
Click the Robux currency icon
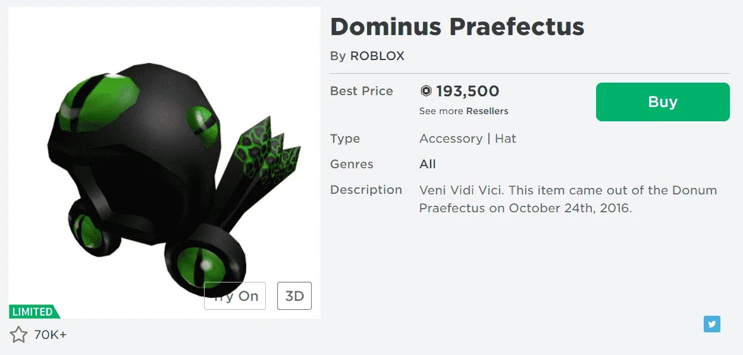click(426, 91)
